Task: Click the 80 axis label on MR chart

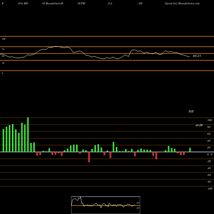Action: click(x=209, y=127)
